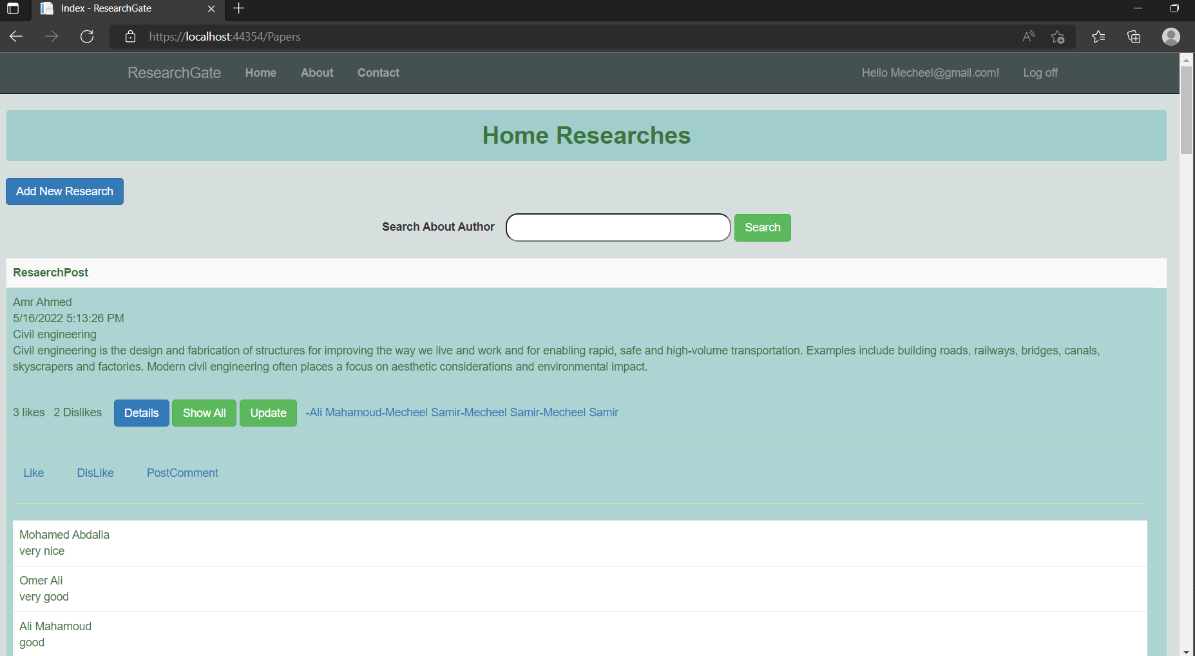Click inside the Search About Author field
The image size is (1195, 656).
point(617,227)
